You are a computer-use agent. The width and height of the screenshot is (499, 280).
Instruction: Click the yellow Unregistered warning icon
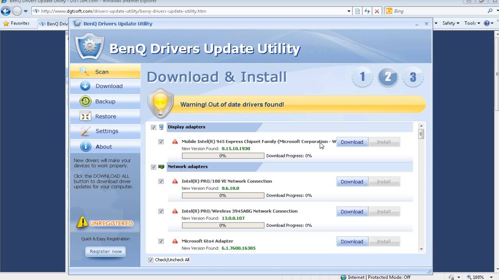pos(82,222)
